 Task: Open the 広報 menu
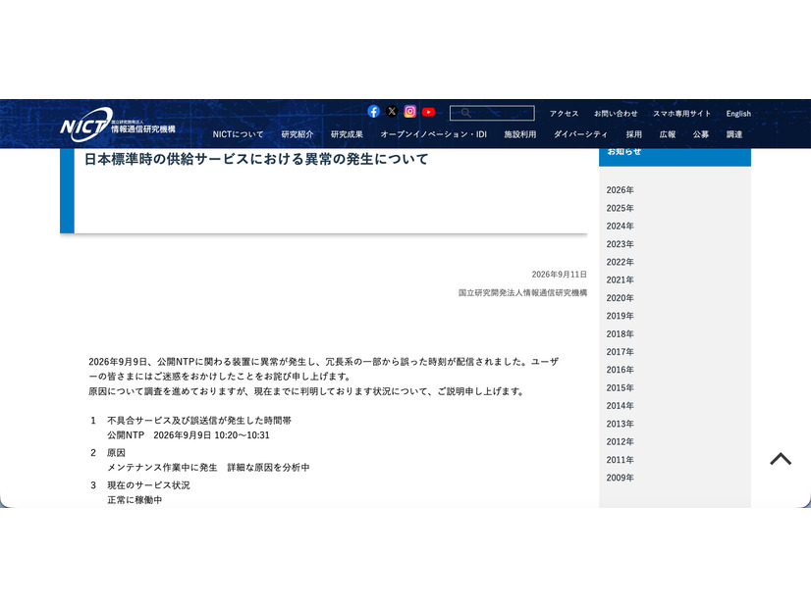pyautogui.click(x=668, y=134)
